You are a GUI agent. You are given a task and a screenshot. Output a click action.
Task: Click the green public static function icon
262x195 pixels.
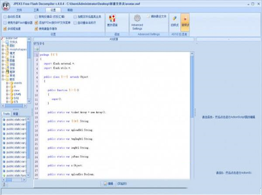click(4, 175)
